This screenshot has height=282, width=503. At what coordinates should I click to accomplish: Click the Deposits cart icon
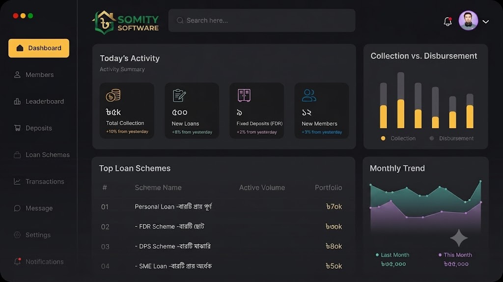(17, 128)
